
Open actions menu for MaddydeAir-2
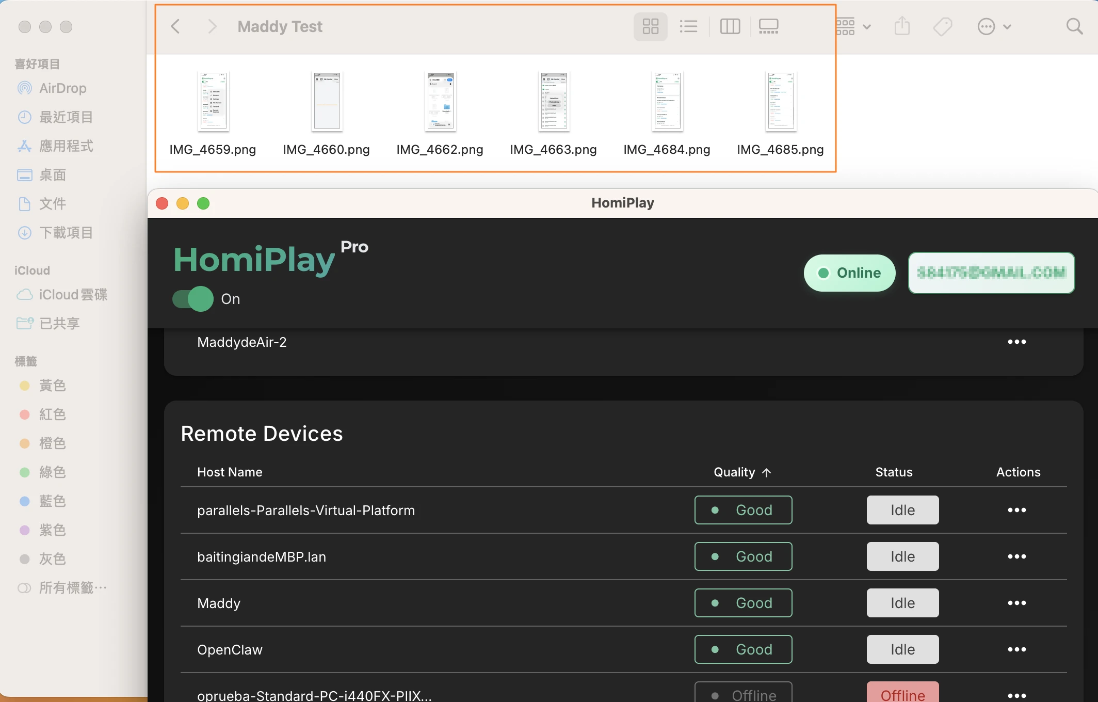click(x=1017, y=342)
